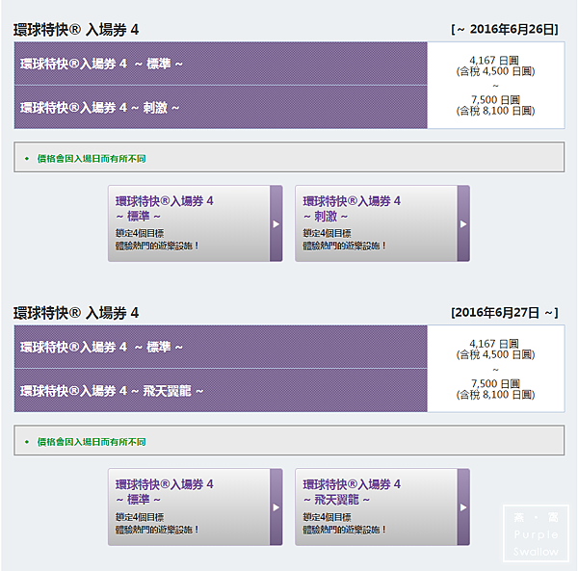Open the 環球特快入場券 4 飛天翼龍 button
This screenshot has width=578, height=571.
pos(376,507)
